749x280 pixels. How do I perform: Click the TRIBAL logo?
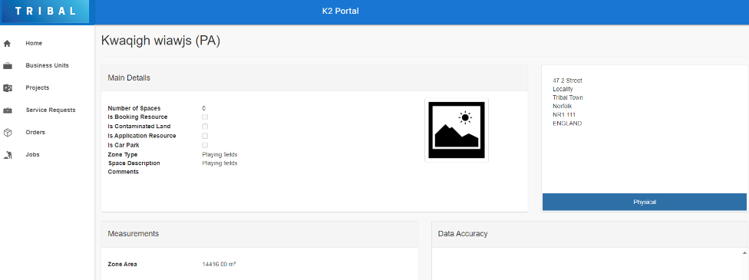[x=45, y=12]
